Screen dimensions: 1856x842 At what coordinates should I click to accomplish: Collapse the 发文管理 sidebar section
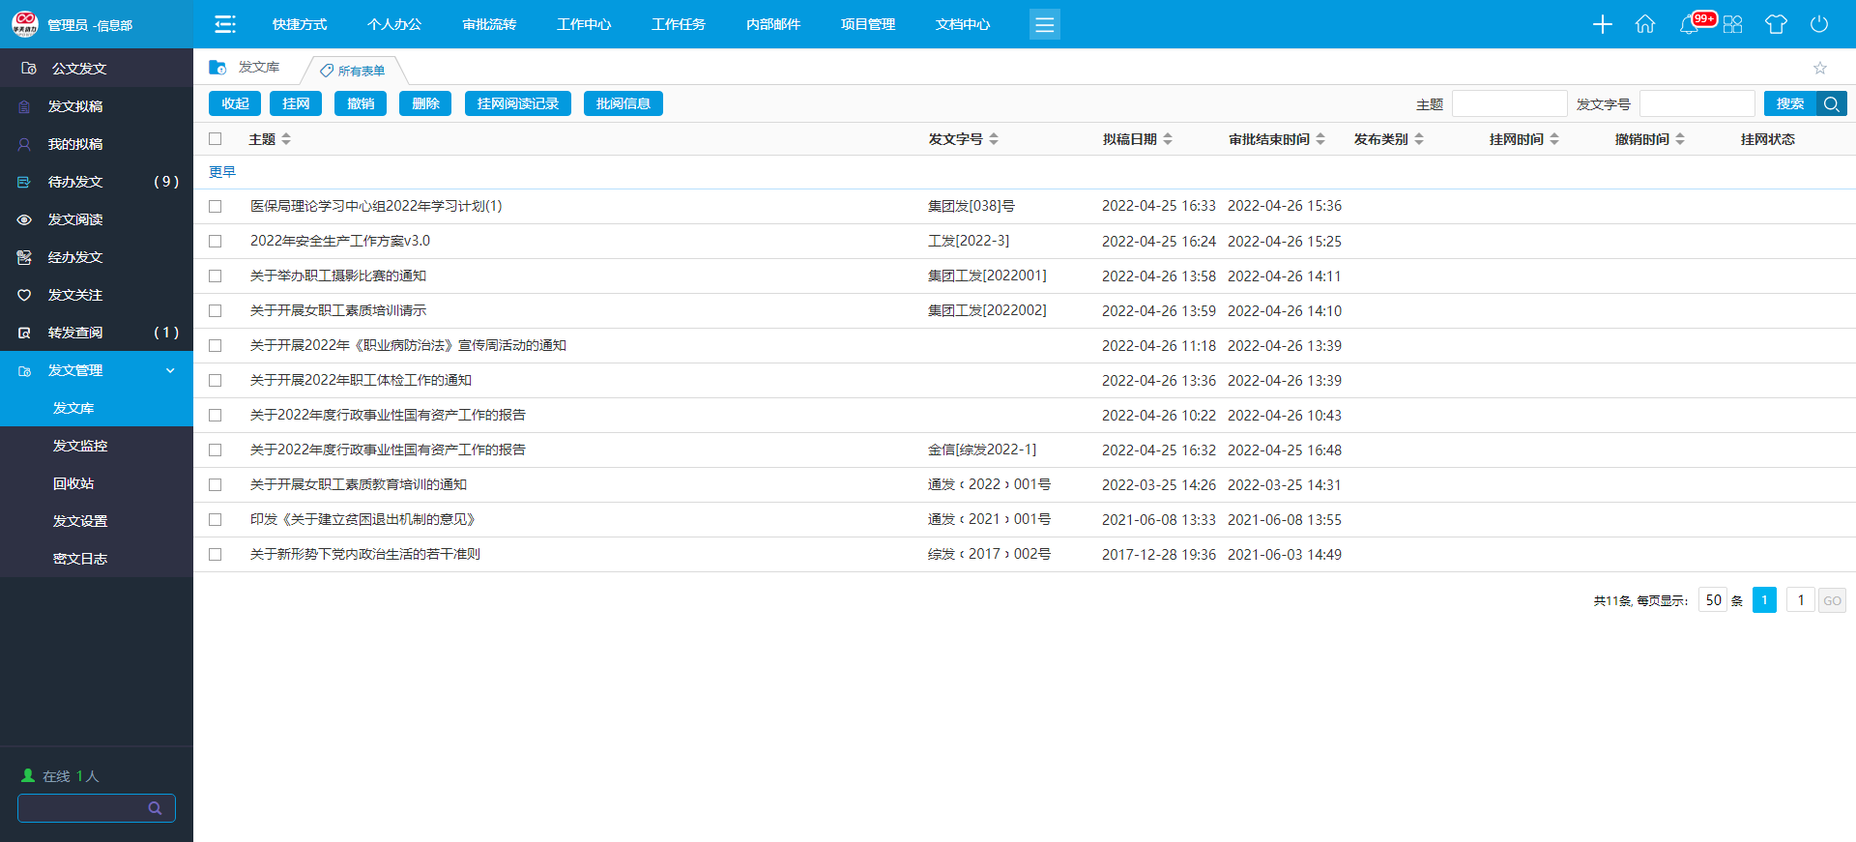coord(170,370)
